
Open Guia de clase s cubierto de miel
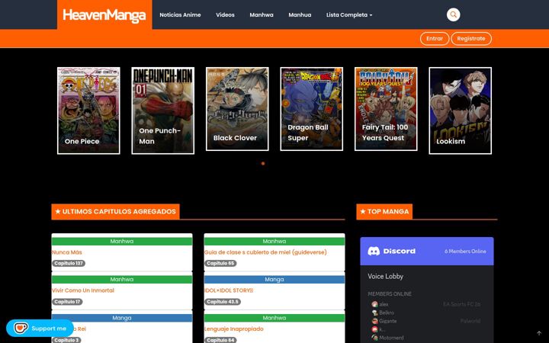tap(265, 252)
